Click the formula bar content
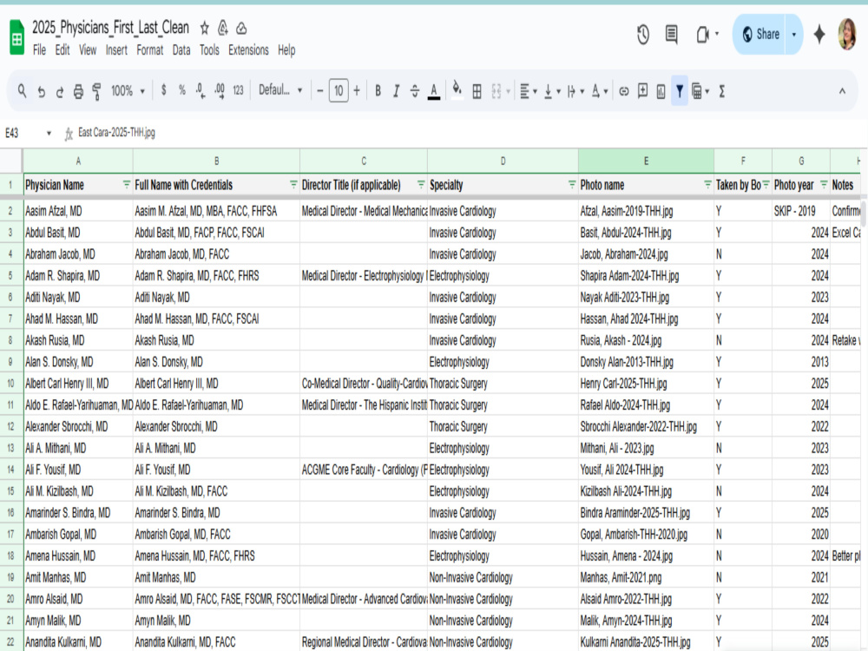The image size is (868, 651). pyautogui.click(x=117, y=133)
